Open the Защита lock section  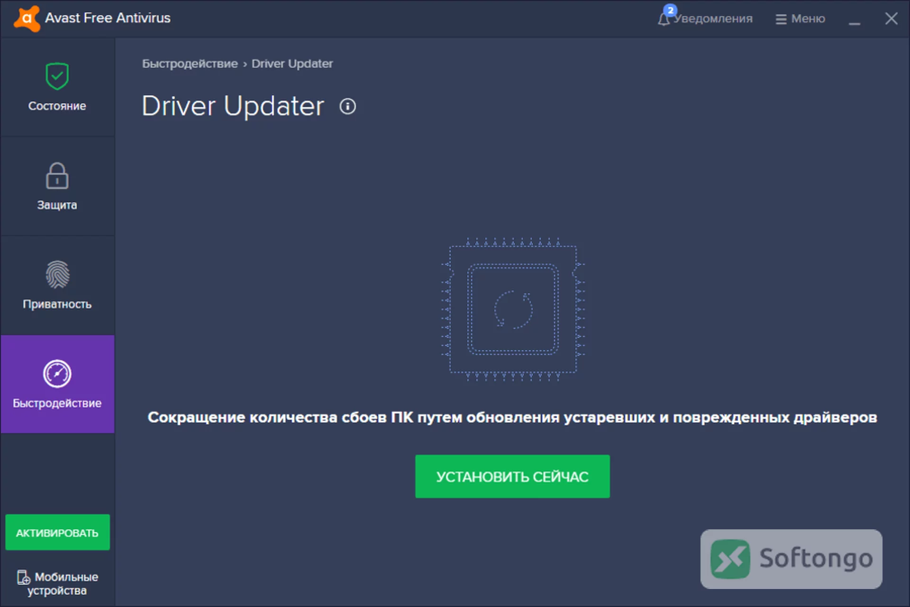tap(57, 187)
